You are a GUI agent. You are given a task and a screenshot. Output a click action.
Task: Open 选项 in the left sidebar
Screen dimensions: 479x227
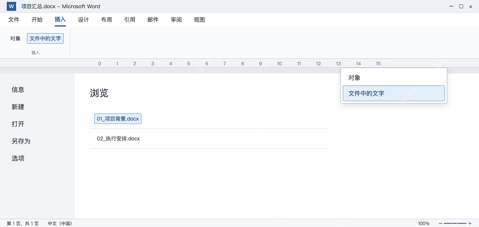pyautogui.click(x=18, y=158)
